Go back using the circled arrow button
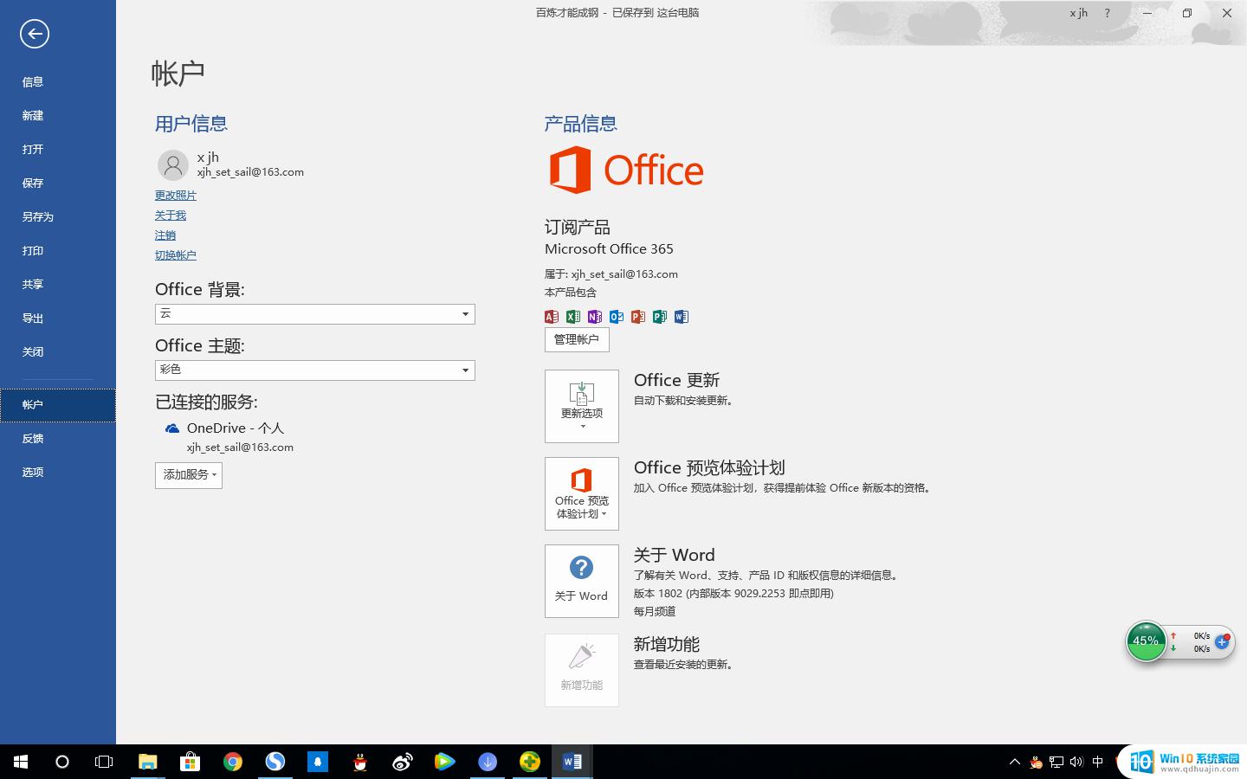The width and height of the screenshot is (1247, 779). pyautogui.click(x=35, y=34)
